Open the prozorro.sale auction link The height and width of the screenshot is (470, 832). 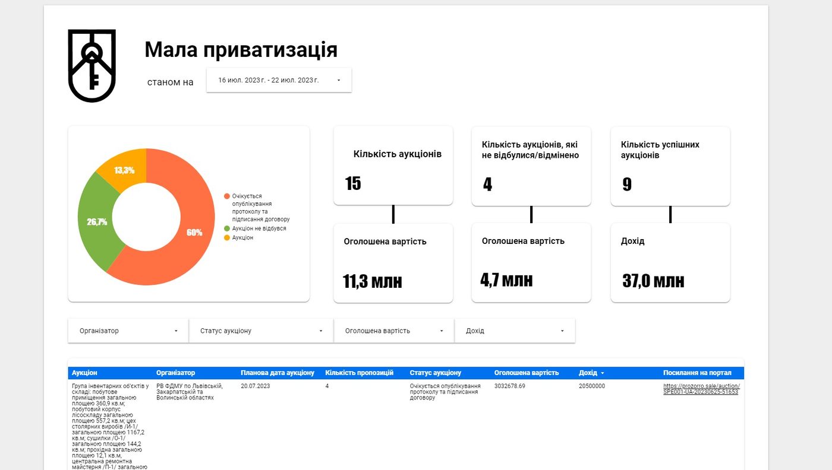(x=701, y=389)
